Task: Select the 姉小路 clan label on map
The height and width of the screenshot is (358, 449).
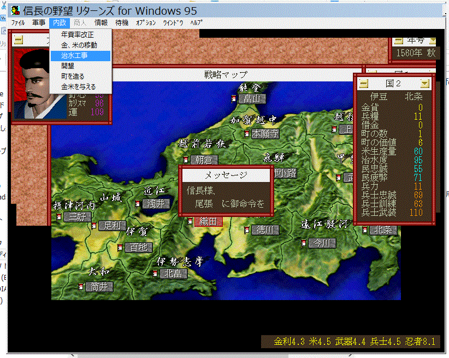Action: point(286,173)
